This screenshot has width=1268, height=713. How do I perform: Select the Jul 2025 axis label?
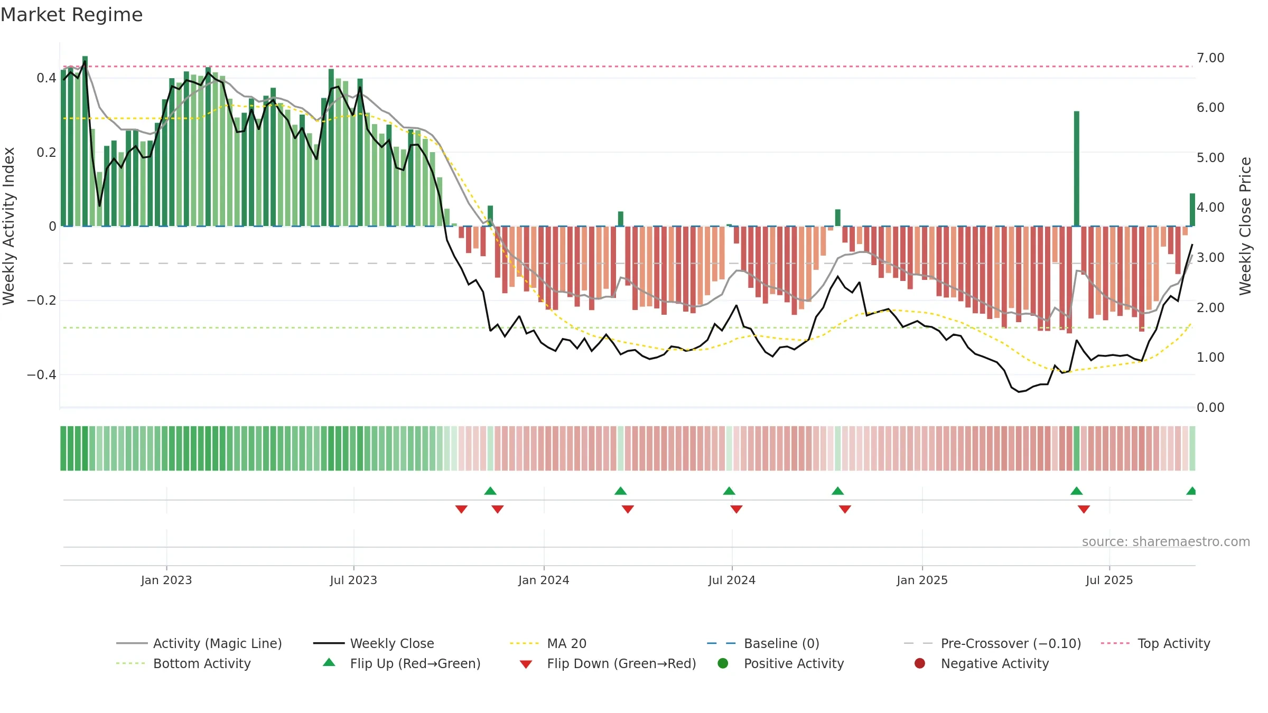(x=1109, y=580)
